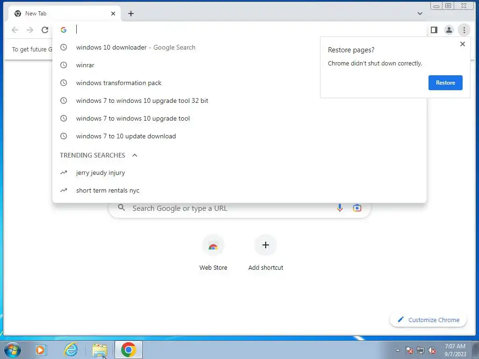Focus the Search Google or type a URL box
The image size is (479, 359).
click(x=239, y=208)
